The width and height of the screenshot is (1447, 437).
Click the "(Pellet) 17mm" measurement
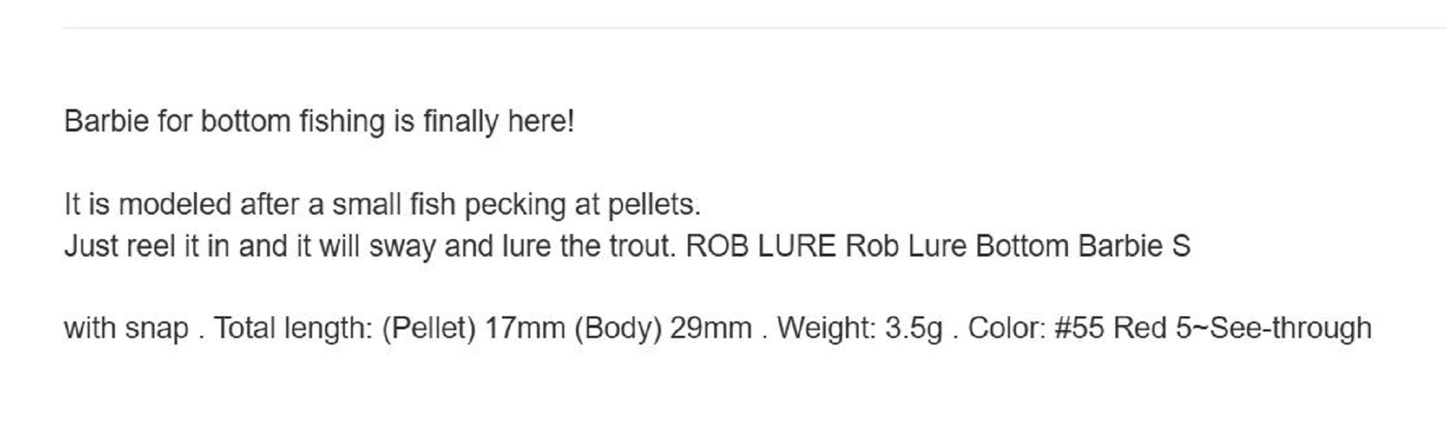point(473,329)
